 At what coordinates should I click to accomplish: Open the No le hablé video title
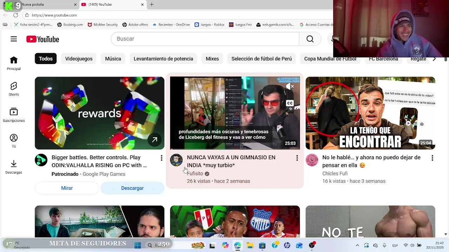371,161
